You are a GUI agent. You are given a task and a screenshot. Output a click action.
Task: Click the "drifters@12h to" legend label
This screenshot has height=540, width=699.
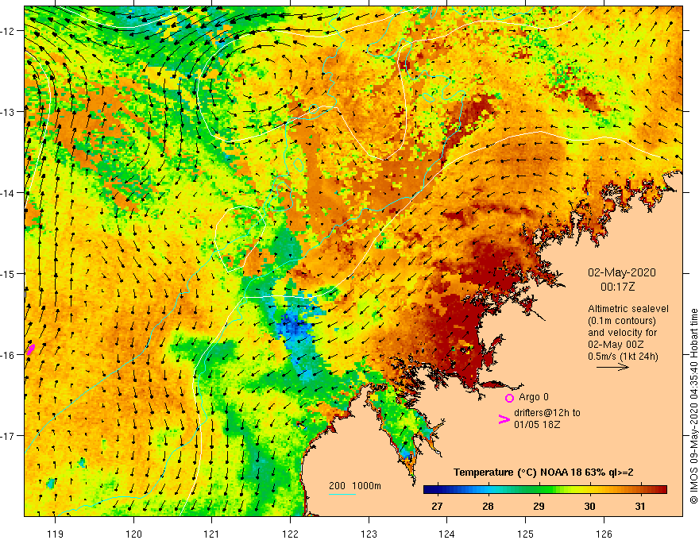tap(547, 413)
